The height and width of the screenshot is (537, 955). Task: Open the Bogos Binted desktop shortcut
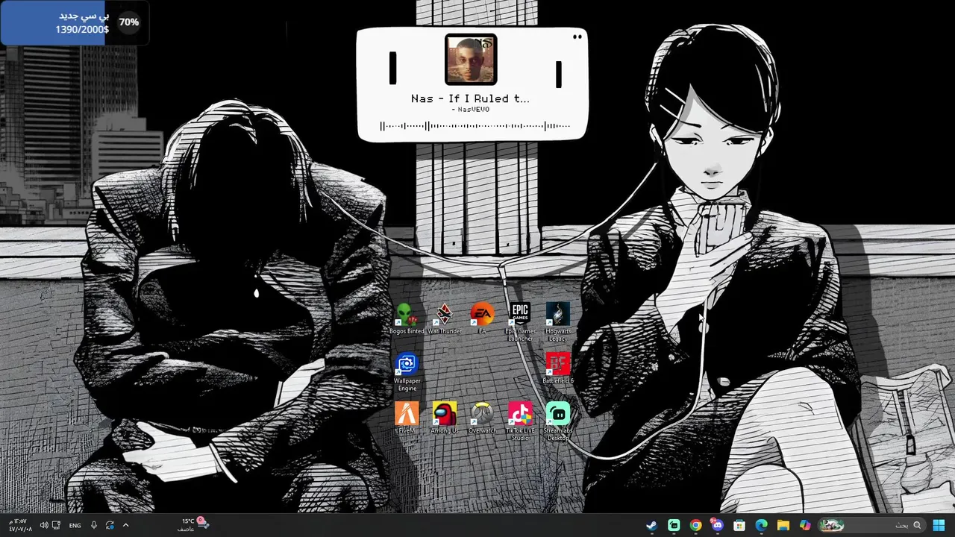(407, 319)
